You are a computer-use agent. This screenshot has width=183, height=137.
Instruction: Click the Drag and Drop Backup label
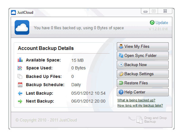(156, 120)
